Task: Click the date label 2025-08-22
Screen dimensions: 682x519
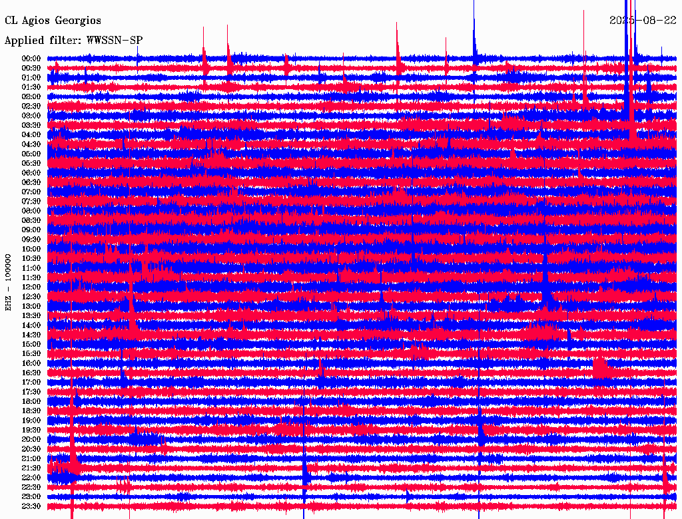Action: pyautogui.click(x=643, y=21)
